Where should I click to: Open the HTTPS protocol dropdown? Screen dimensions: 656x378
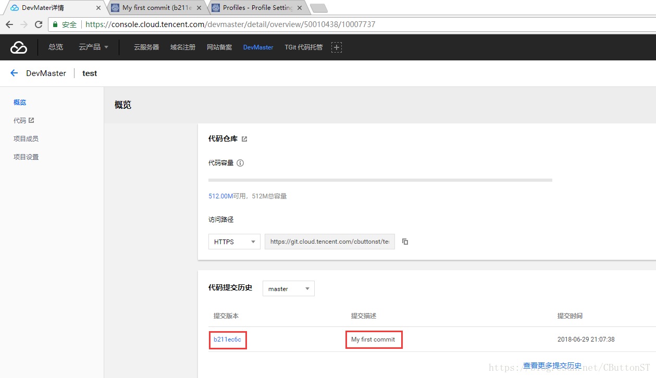(x=234, y=242)
